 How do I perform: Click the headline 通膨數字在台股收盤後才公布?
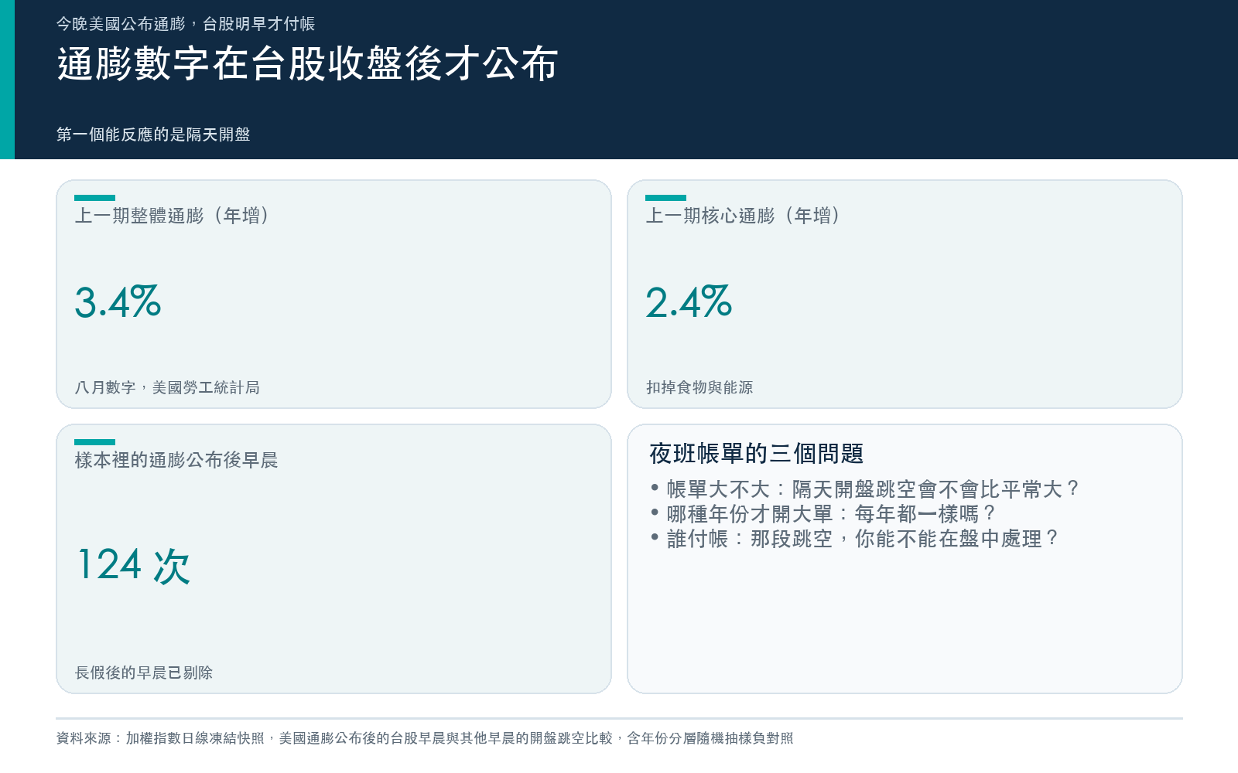point(307,63)
